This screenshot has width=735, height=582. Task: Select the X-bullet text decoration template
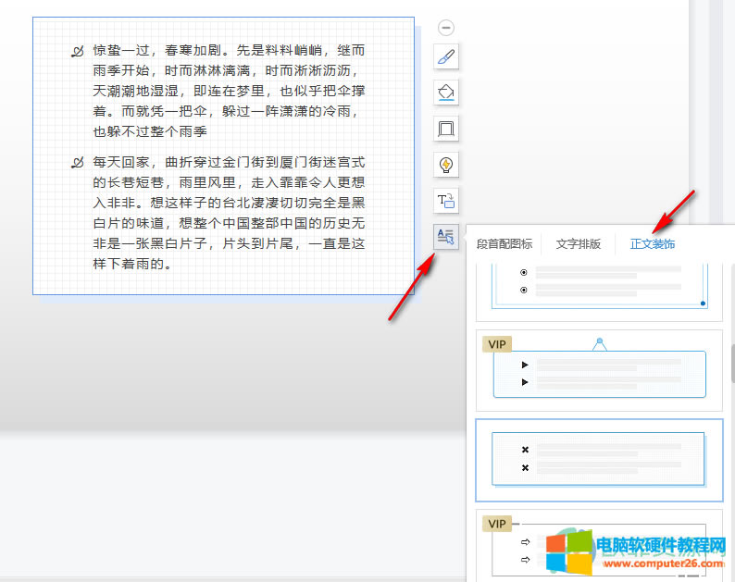coord(599,459)
